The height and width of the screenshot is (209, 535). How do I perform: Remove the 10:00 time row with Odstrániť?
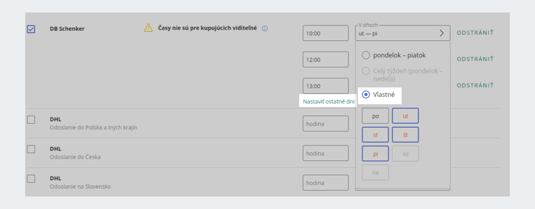point(475,32)
